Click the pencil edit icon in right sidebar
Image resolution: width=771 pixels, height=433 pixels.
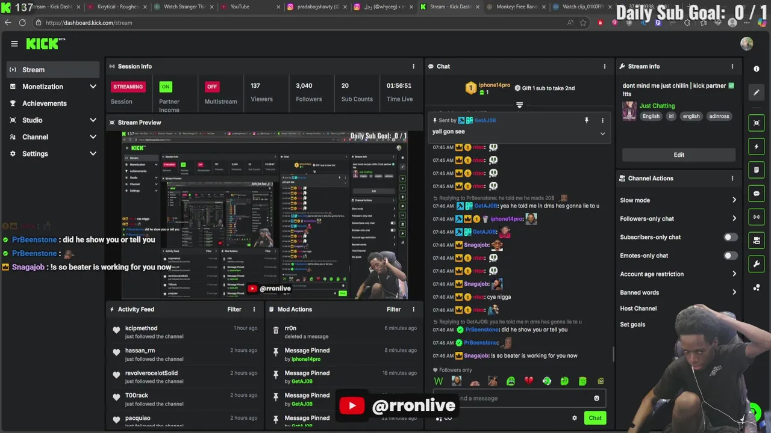point(757,93)
